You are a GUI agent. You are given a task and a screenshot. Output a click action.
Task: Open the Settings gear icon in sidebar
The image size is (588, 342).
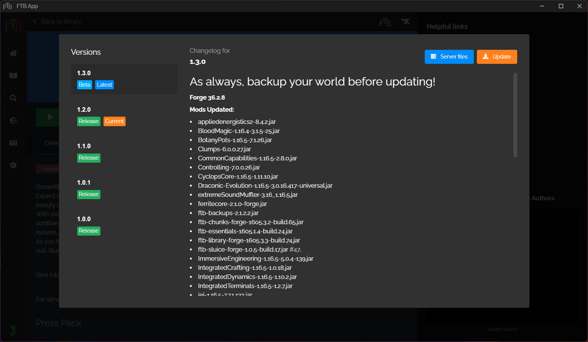(x=13, y=165)
